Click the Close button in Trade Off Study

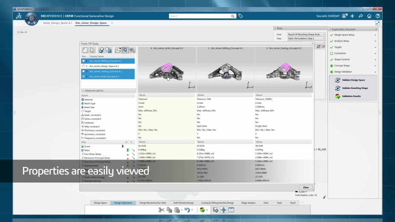pos(306,187)
